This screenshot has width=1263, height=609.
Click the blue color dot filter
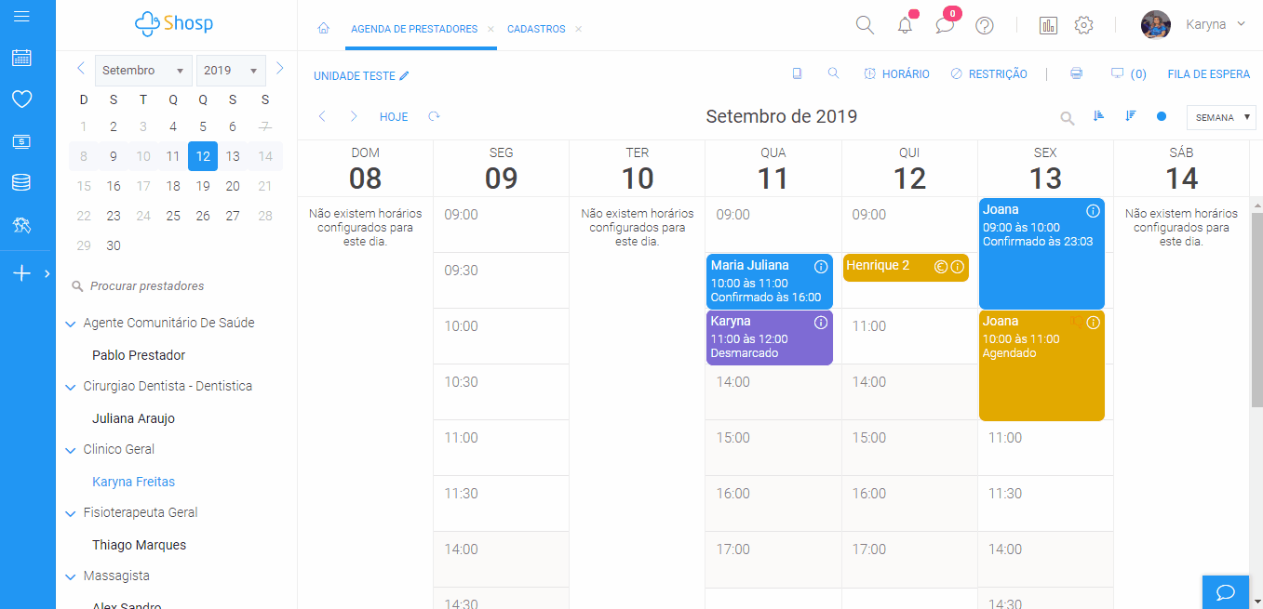[1161, 117]
